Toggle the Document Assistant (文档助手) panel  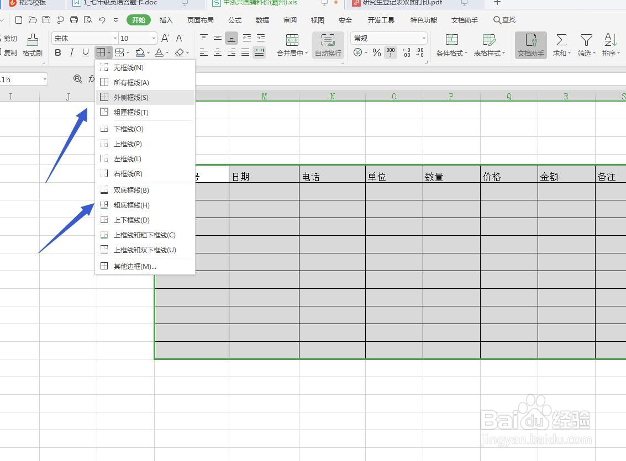(x=530, y=45)
